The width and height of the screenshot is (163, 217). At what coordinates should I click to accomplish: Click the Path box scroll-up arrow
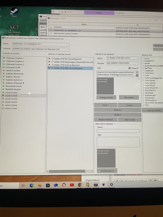coord(137,72)
